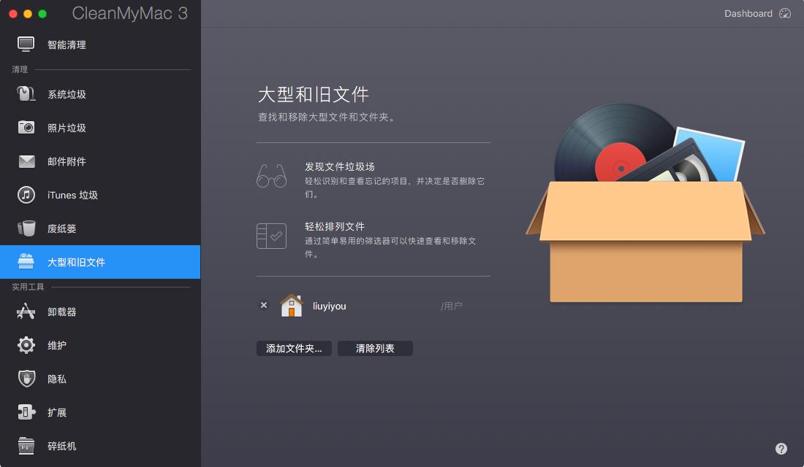Select iTunes 垃圾 module
Viewport: 804px width, 467px height.
click(x=100, y=195)
